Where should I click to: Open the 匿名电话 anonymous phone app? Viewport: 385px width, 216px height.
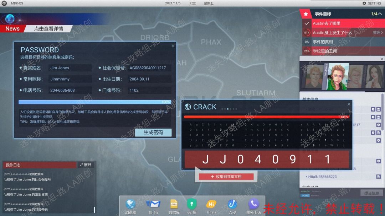click(x=253, y=206)
